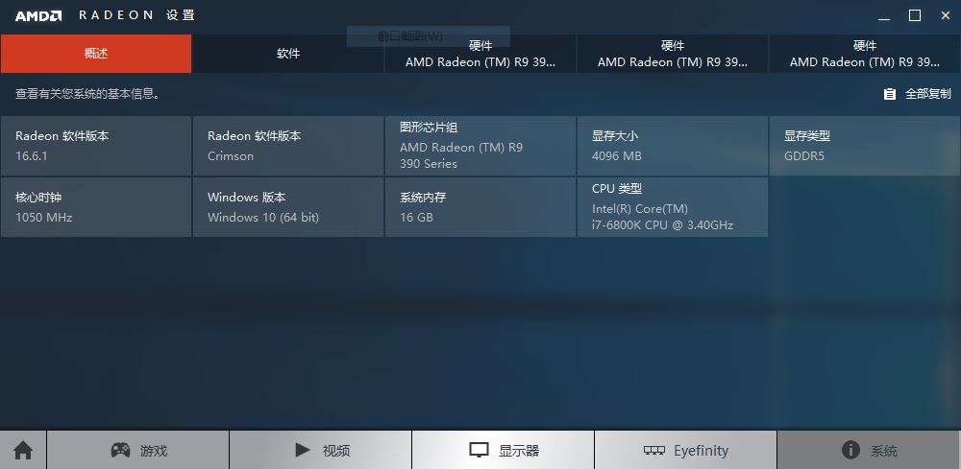Open the 游戏 (Gaming) section
This screenshot has height=469, width=961.
(x=137, y=450)
